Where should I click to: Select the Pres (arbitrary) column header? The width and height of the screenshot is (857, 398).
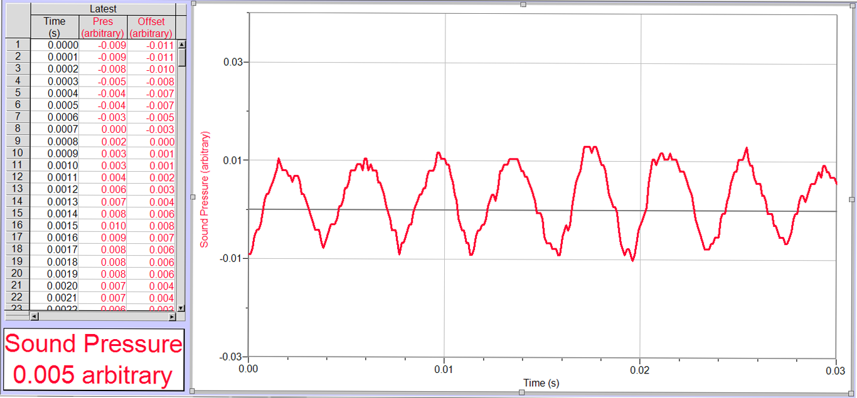coord(102,25)
